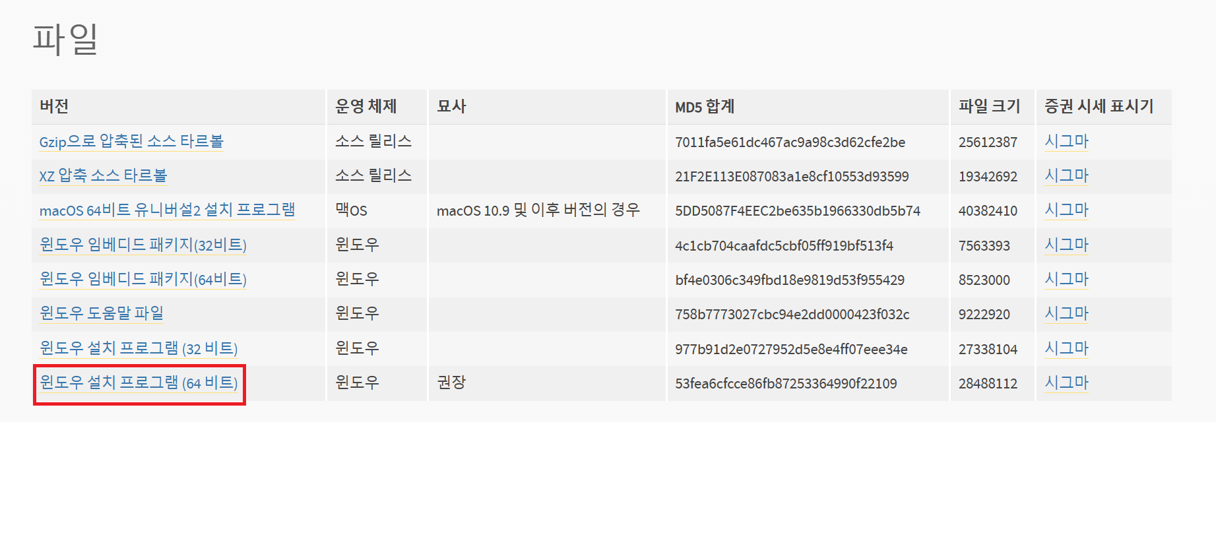Viewport: 1216px width, 554px height.
Task: Click description macOS 10.9 및 이후 버전의 경우
Action: point(538,210)
